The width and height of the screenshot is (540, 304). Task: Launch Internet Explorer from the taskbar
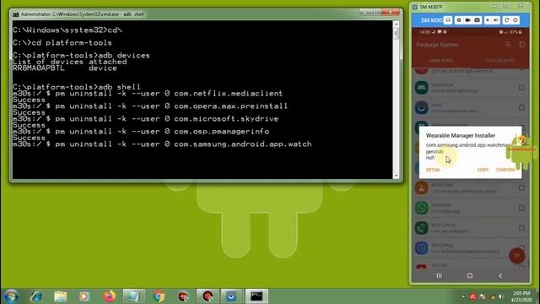tap(35, 296)
